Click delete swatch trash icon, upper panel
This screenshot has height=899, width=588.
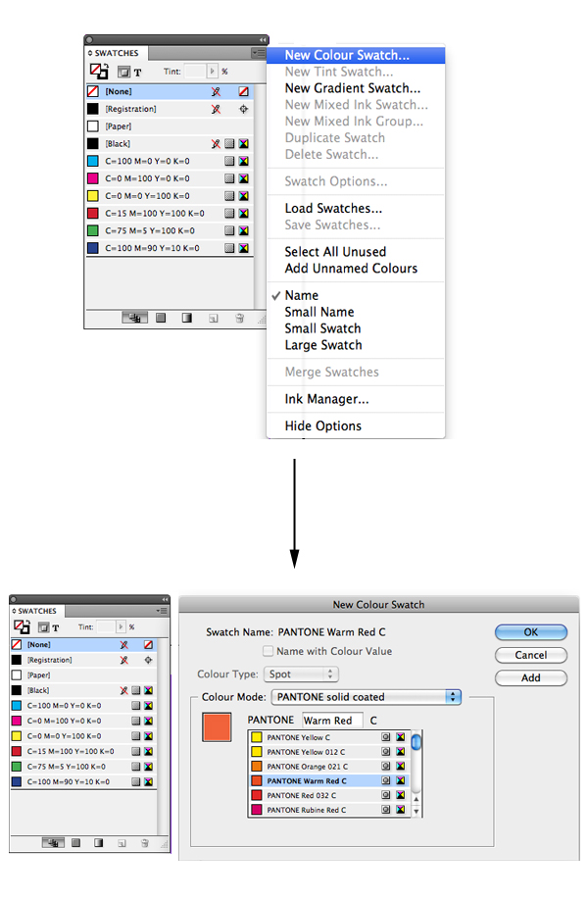(x=239, y=318)
